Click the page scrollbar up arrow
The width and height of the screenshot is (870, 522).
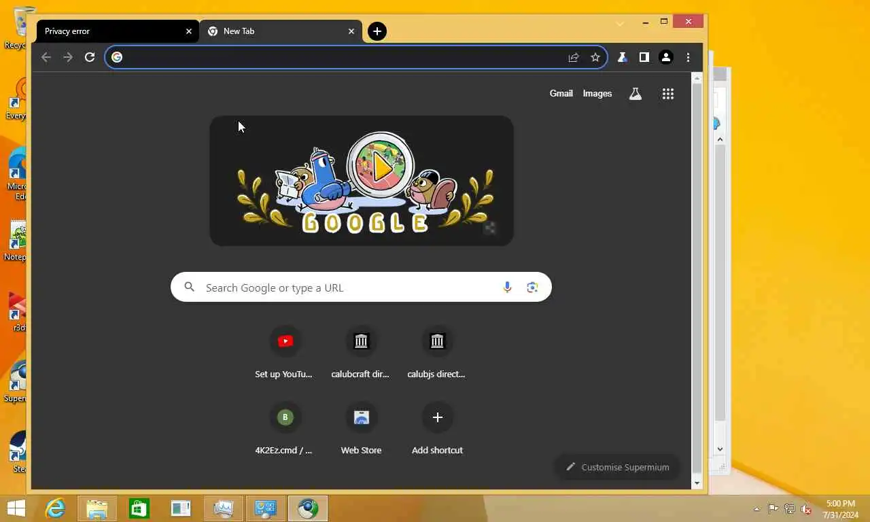click(x=697, y=79)
